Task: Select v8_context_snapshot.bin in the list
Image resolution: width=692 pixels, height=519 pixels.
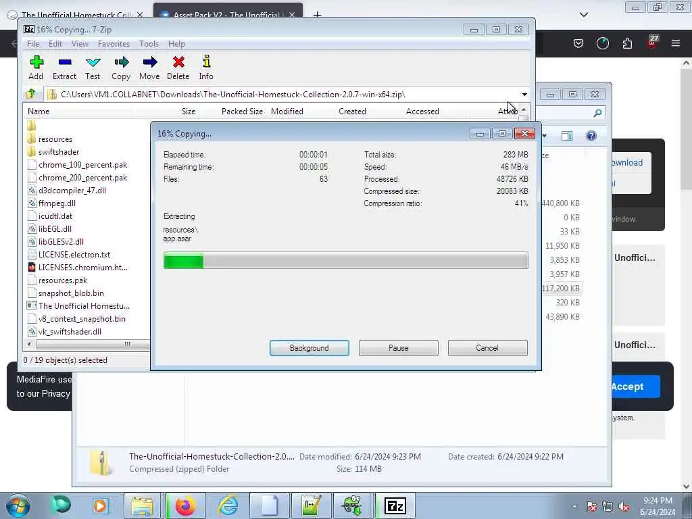Action: (82, 319)
